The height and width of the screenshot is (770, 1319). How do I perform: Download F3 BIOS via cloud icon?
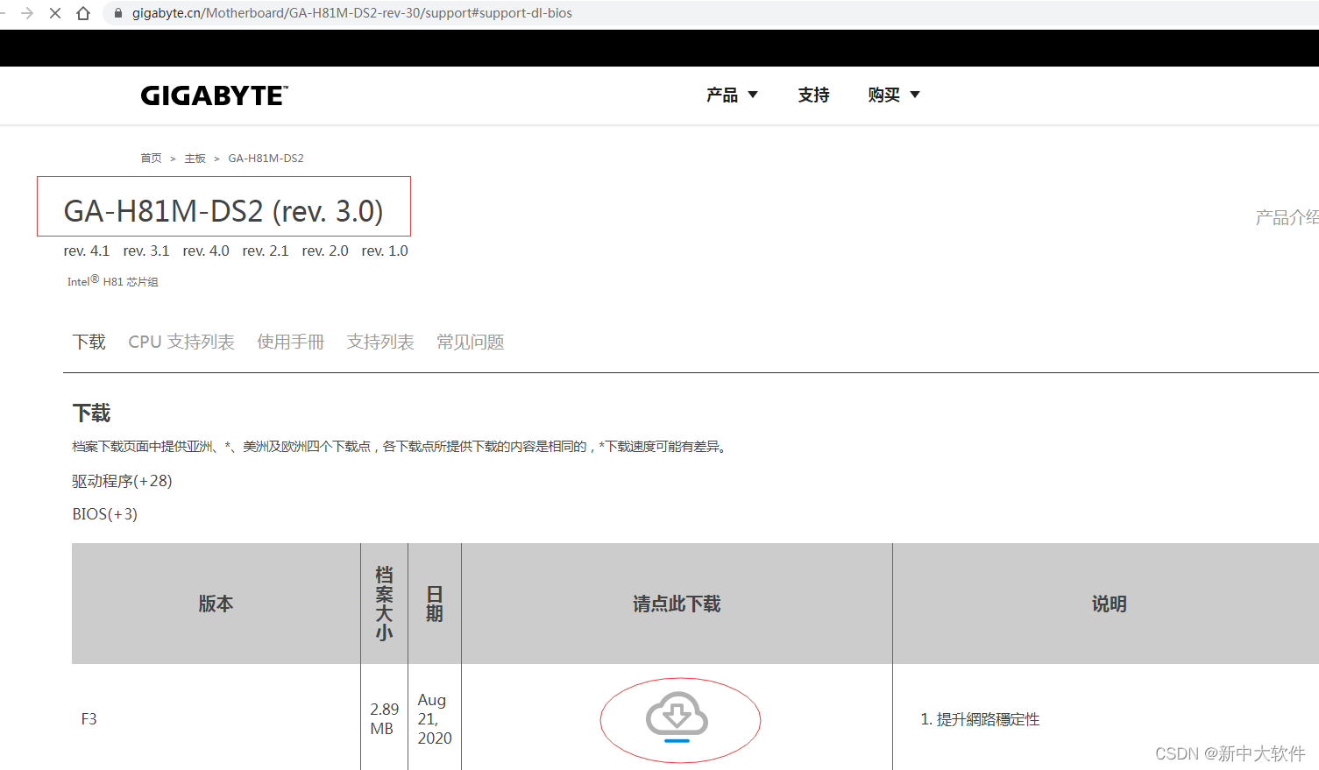pyautogui.click(x=677, y=717)
